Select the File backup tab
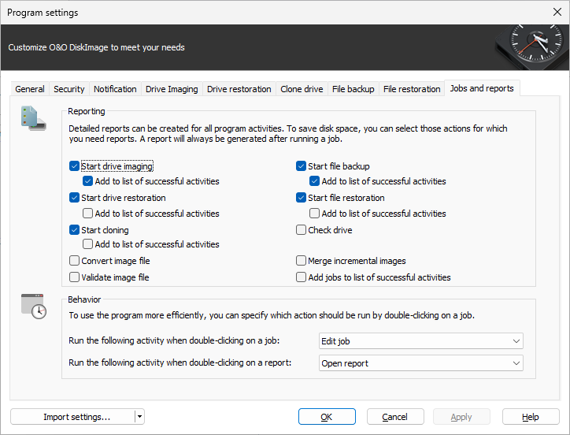The image size is (570, 435). [x=353, y=89]
